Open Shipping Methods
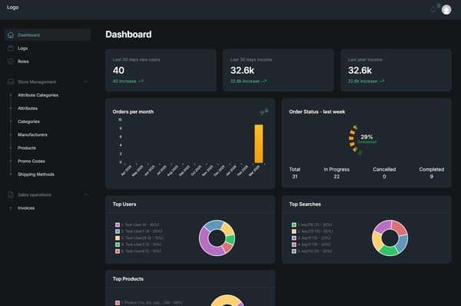This screenshot has width=461, height=306. (x=36, y=175)
